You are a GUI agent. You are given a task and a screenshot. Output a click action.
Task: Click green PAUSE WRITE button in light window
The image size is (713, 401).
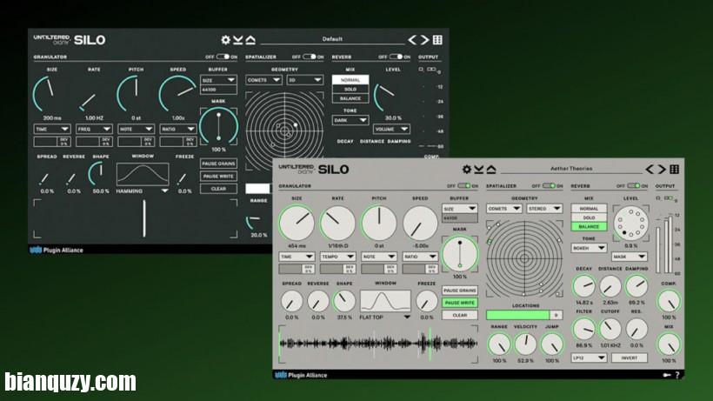point(460,303)
